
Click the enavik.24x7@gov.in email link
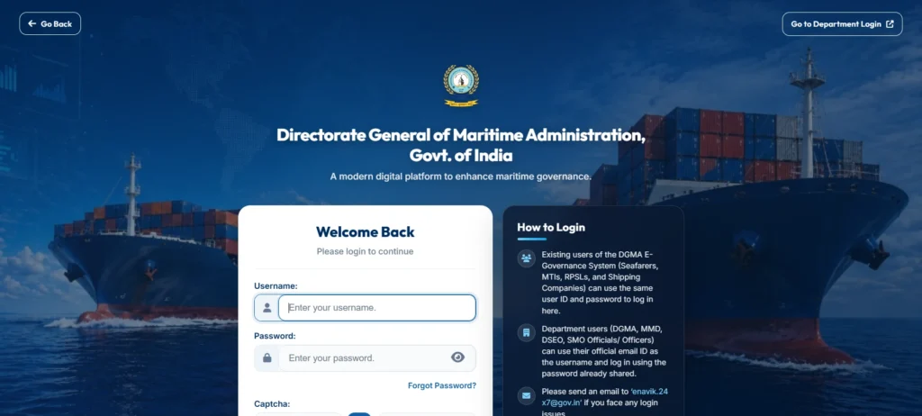[604, 397]
